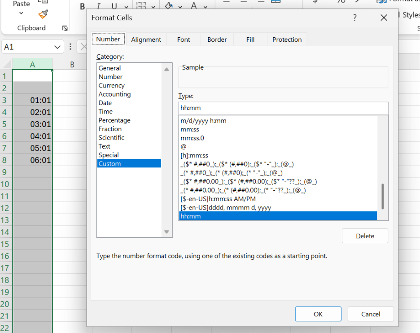This screenshot has width=420, height=333.
Task: Switch to the Fill tab
Action: pos(250,39)
